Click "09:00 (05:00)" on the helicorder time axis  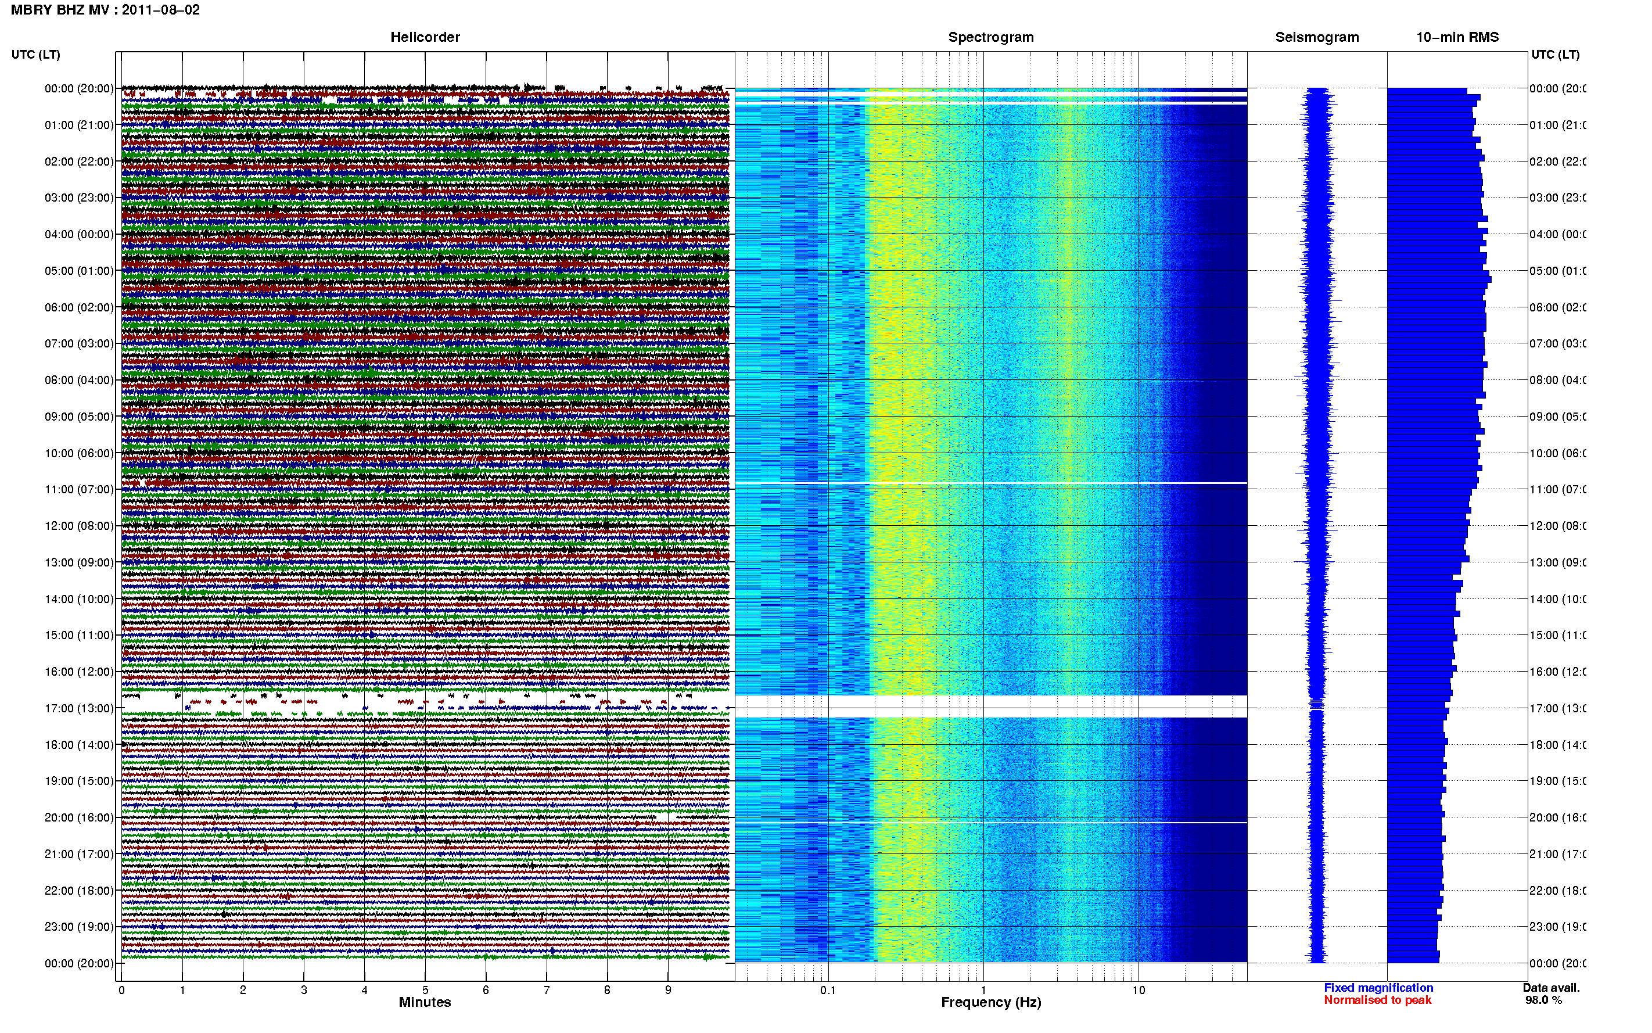[79, 417]
